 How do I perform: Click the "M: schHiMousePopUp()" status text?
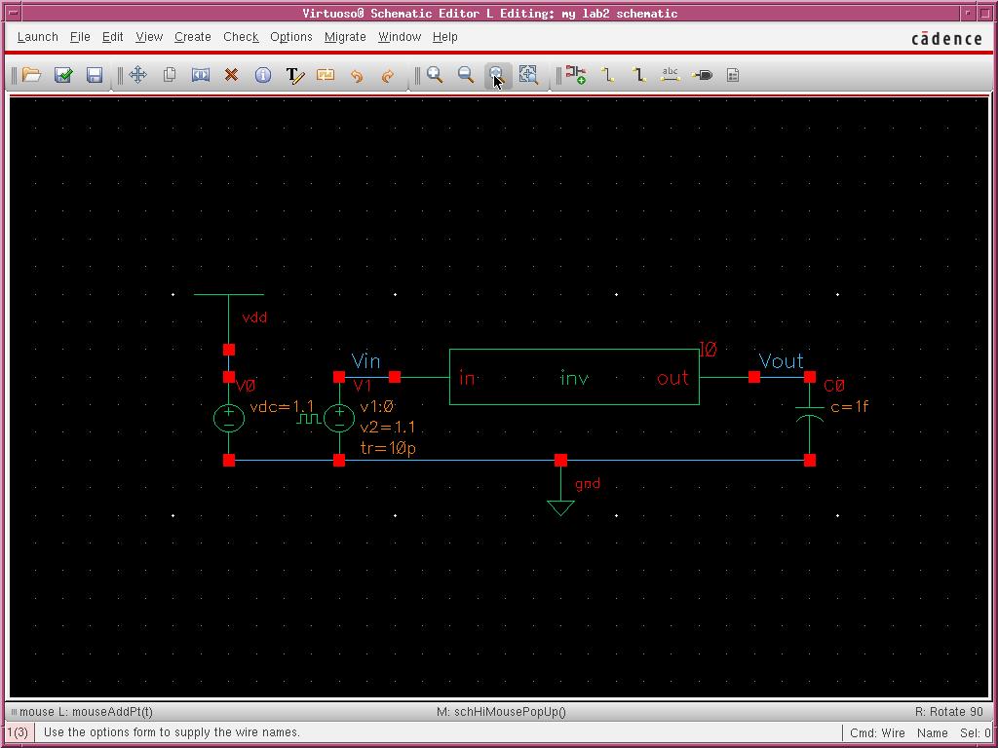coord(502,712)
